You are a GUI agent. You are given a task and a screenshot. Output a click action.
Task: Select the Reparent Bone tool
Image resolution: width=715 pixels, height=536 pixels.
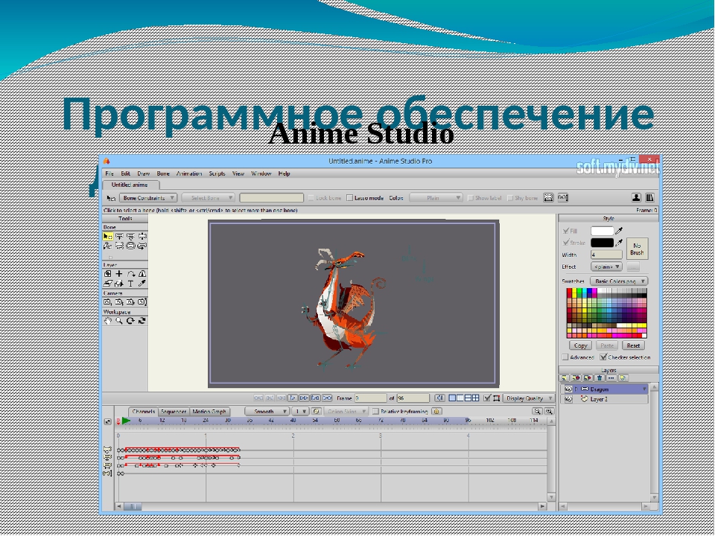coord(119,246)
